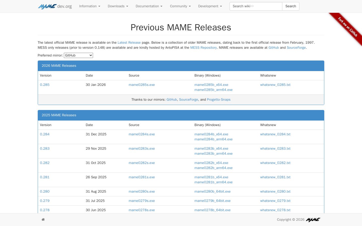Download mame0280b_64bit.exe binary

click(x=212, y=192)
